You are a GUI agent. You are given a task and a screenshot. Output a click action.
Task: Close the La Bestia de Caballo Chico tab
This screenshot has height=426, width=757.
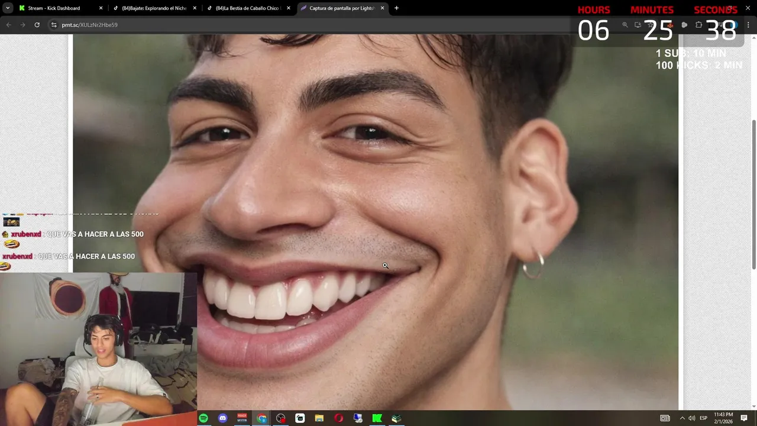click(289, 8)
